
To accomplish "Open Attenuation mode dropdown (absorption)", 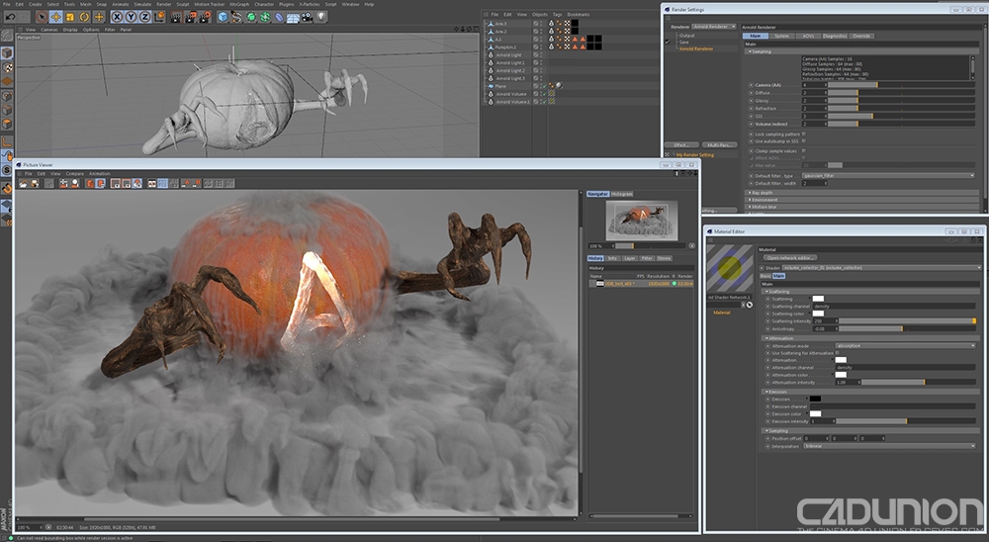I will 906,346.
